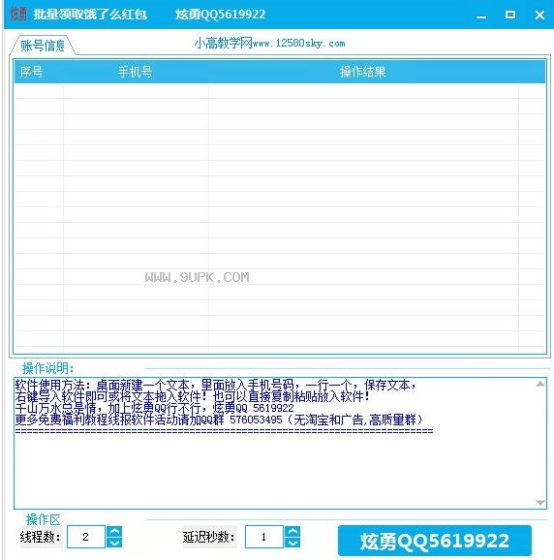The height and width of the screenshot is (560, 554).
Task: Click the 操作说明 scrollbar down arrow
Action: (540, 503)
